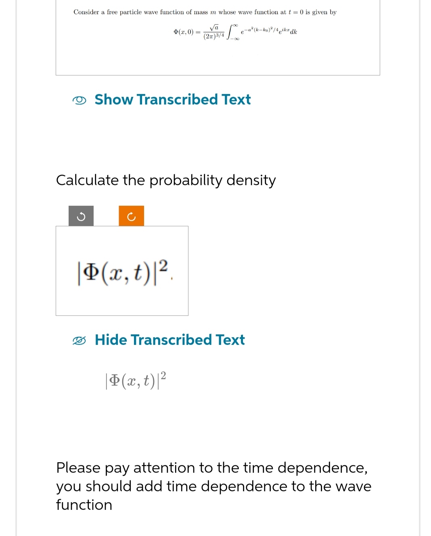Click the eye symbol in the first transcription row

click(x=81, y=100)
